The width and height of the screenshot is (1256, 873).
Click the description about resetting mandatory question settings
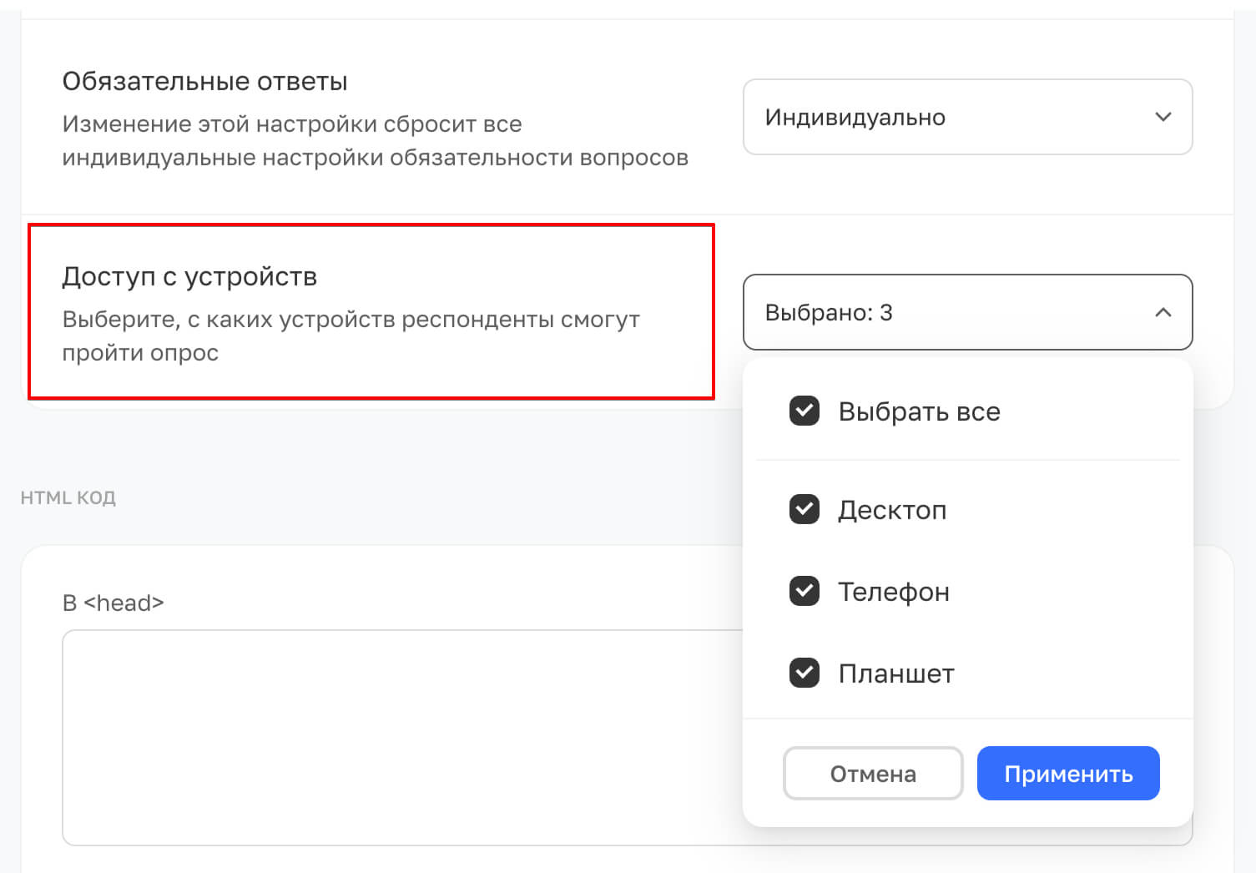[375, 140]
